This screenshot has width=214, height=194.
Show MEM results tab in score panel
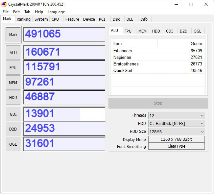[142, 31]
